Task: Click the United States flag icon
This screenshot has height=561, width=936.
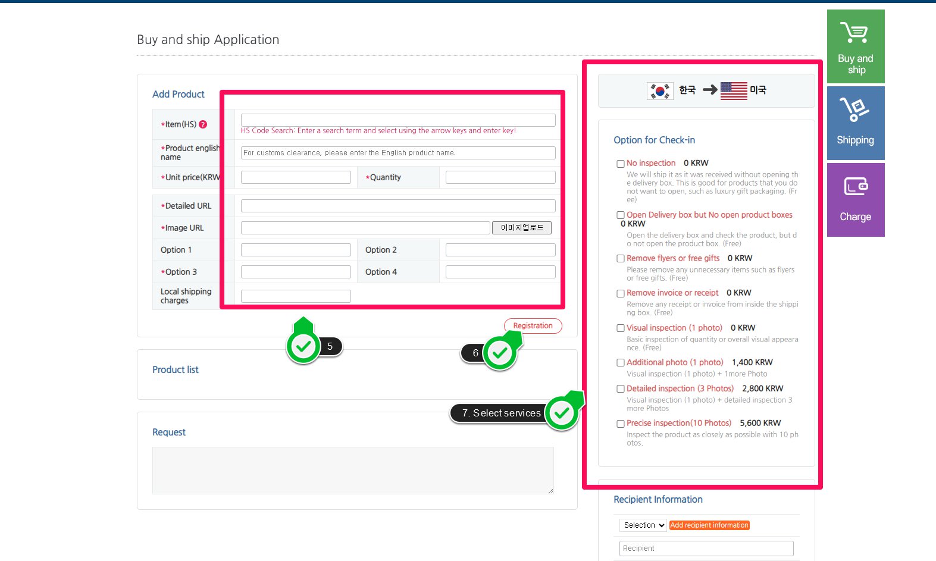Action: click(x=733, y=90)
